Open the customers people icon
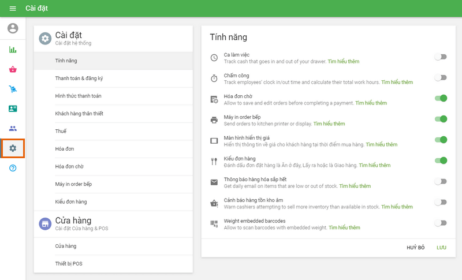The width and height of the screenshot is (462, 280). pyautogui.click(x=13, y=128)
